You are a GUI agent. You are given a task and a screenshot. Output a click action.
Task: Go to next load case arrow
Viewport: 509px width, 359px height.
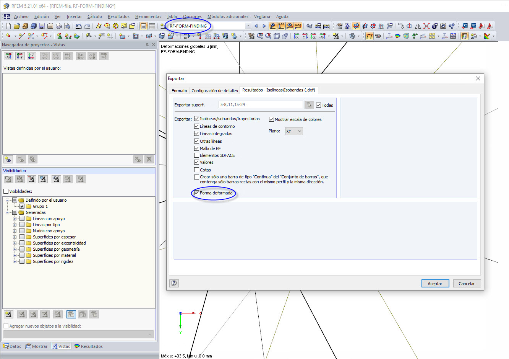[x=264, y=26]
